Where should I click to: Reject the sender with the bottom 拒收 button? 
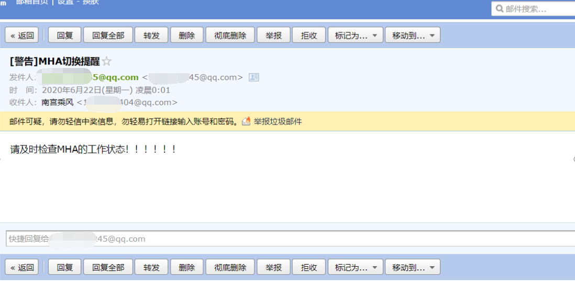click(x=309, y=267)
